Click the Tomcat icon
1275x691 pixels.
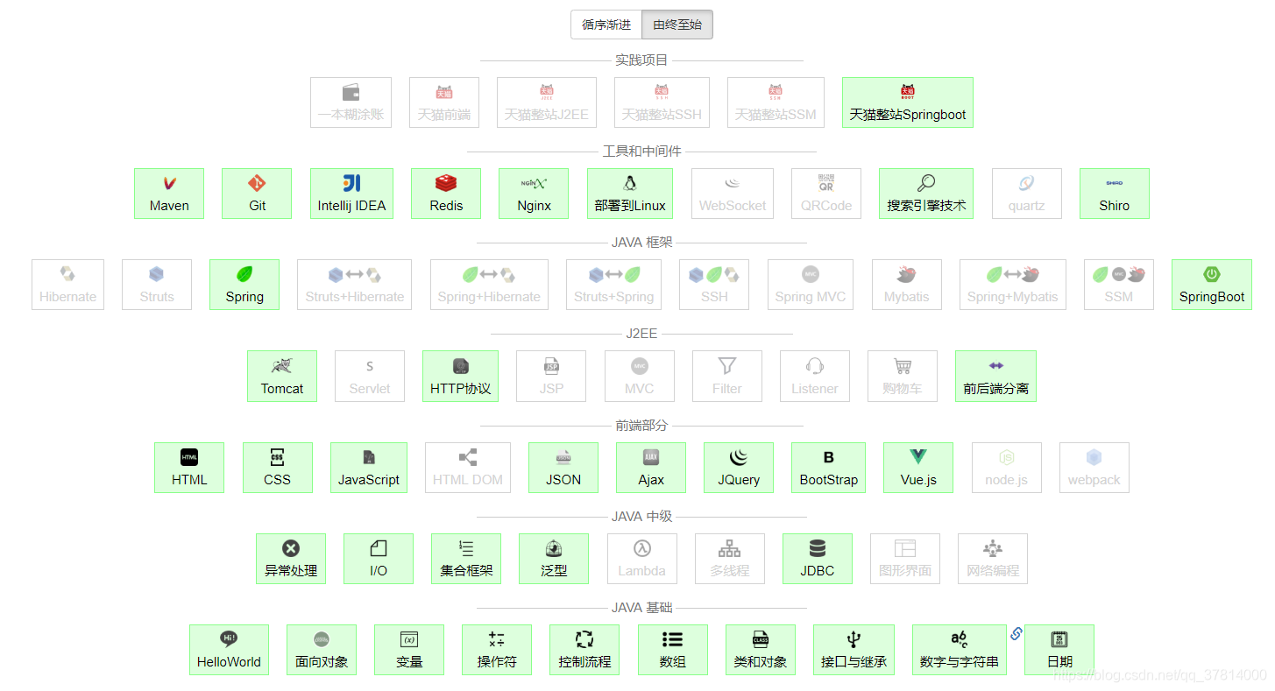point(282,376)
